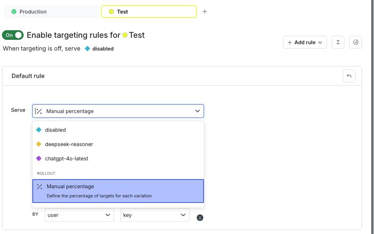Click the Add rule button
The image size is (374, 234).
(x=305, y=42)
